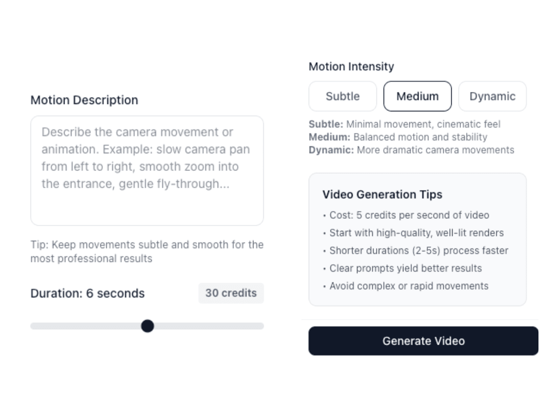Click the Video Generation Tips heading
557x418 pixels.
click(382, 195)
